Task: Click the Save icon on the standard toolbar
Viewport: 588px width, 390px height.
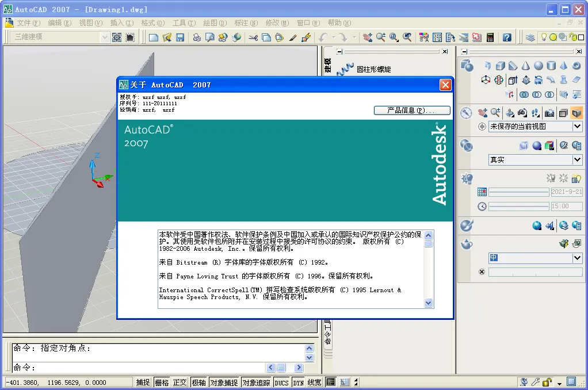Action: [180, 37]
